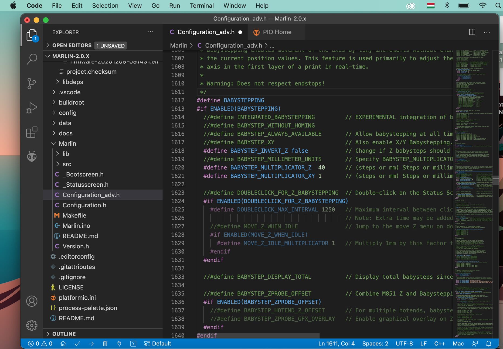Screen dimensions: 503x349
Task: Run PlatformIO Clean trash icon
Action: [105, 344]
